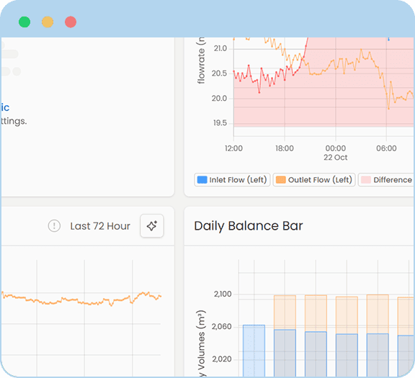Screen dimensions: 415x378
Task: Click the 2,100 volume axis label
Action: 223,294
